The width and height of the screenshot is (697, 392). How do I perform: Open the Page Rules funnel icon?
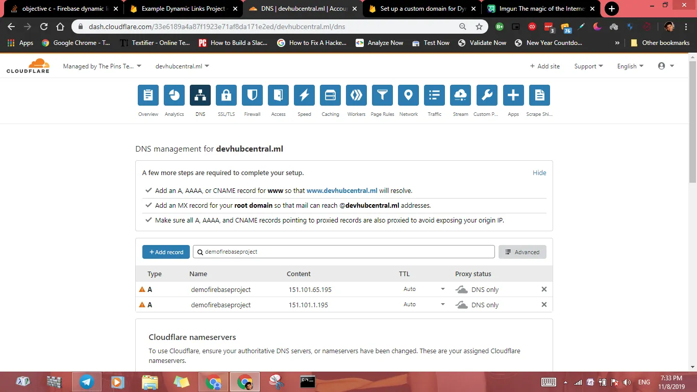382,95
